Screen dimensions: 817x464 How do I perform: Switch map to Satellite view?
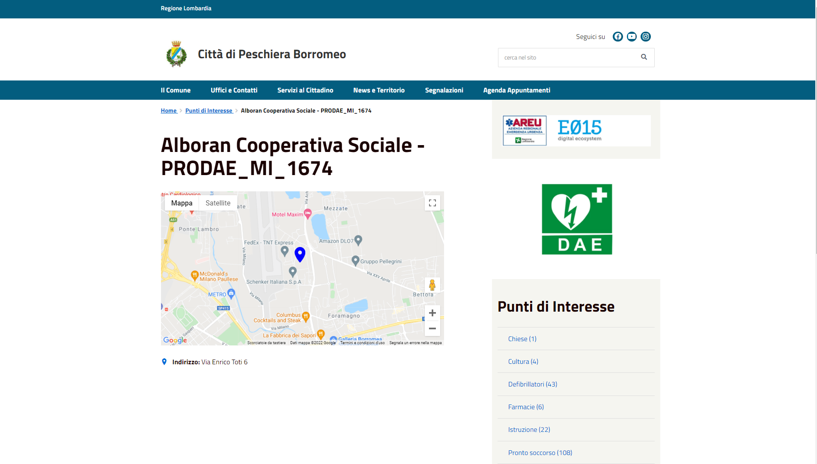218,203
